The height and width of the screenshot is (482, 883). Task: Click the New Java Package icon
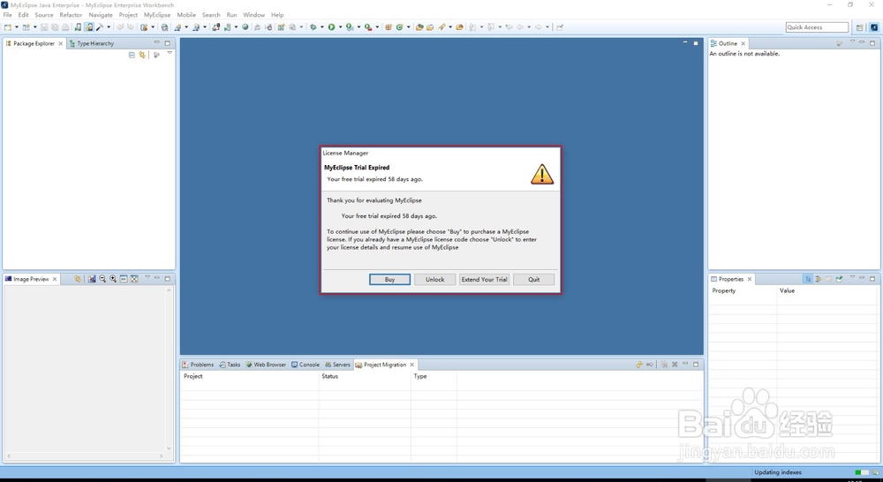(x=388, y=27)
